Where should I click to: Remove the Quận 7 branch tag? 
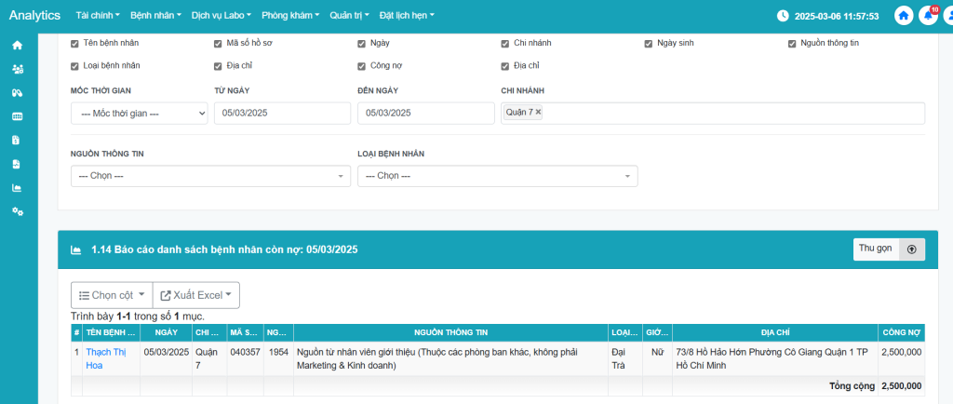click(538, 112)
